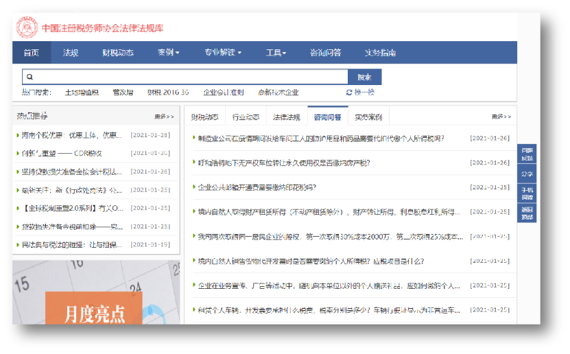Open article 坚持贷款损失准备金
This screenshot has width=570, height=354.
71,172
